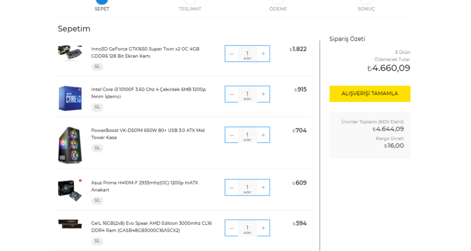Viewport: 471px width, 251px height.
Task: Click the ₺594 price
Action: tap(299, 223)
